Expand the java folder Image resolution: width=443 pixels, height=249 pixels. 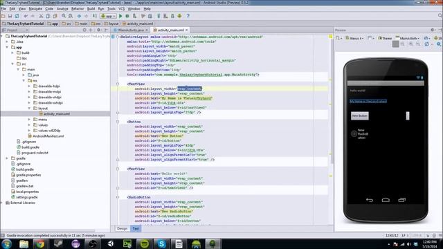click(x=24, y=75)
